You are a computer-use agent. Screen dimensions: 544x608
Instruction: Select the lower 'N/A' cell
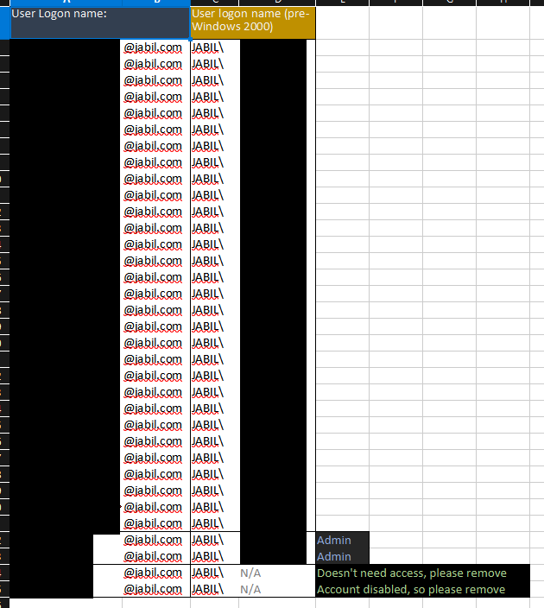tap(250, 589)
